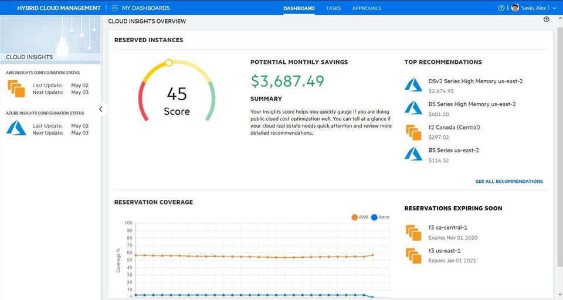Open BS Series High Memory us-east-2 recommendation
Image resolution: width=563 pixels, height=300 pixels.
tap(472, 104)
